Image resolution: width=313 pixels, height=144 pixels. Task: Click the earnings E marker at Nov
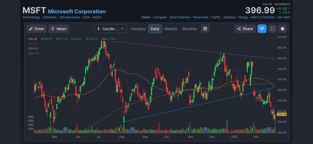pyautogui.click(x=189, y=129)
